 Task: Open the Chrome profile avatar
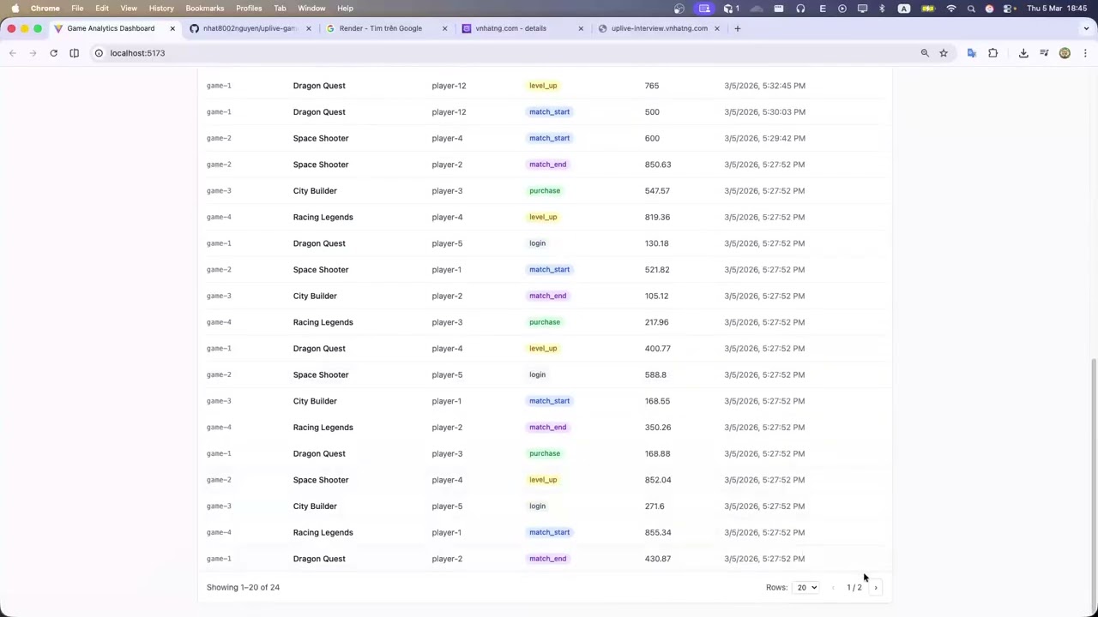(x=1065, y=53)
